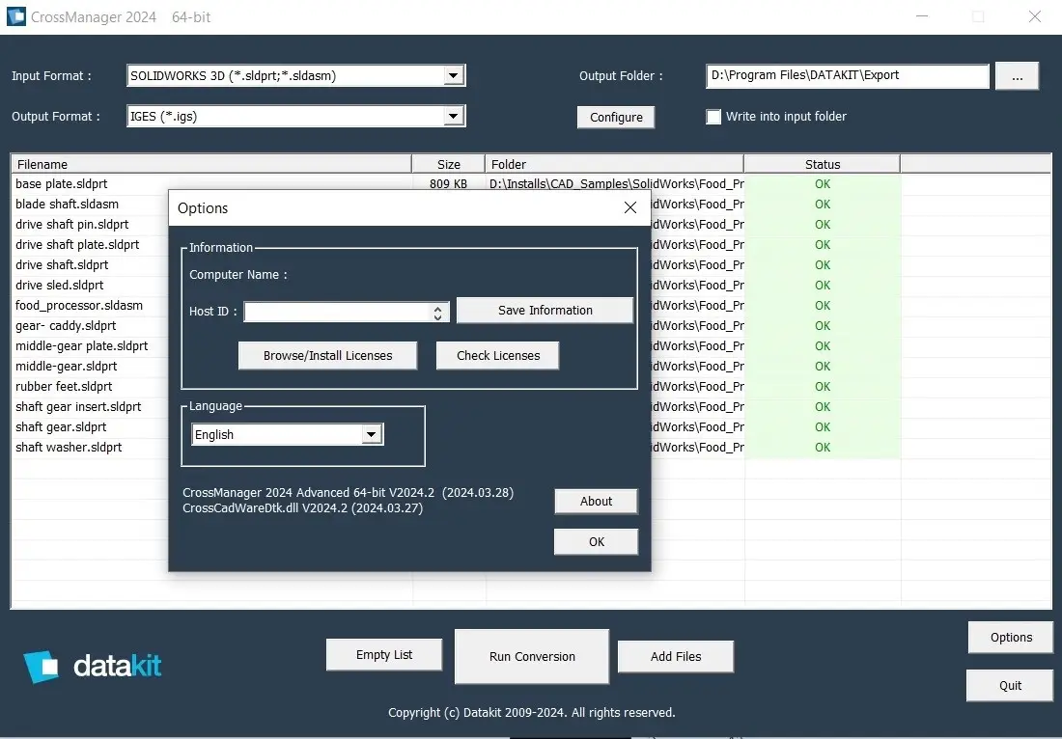Select rubber feet.sldprt file
Image resolution: width=1062 pixels, height=739 pixels.
click(x=64, y=387)
